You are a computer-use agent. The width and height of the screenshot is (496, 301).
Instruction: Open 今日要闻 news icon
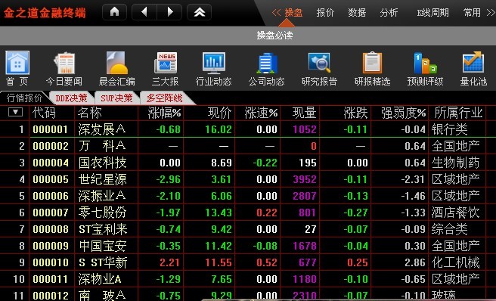pyautogui.click(x=64, y=63)
